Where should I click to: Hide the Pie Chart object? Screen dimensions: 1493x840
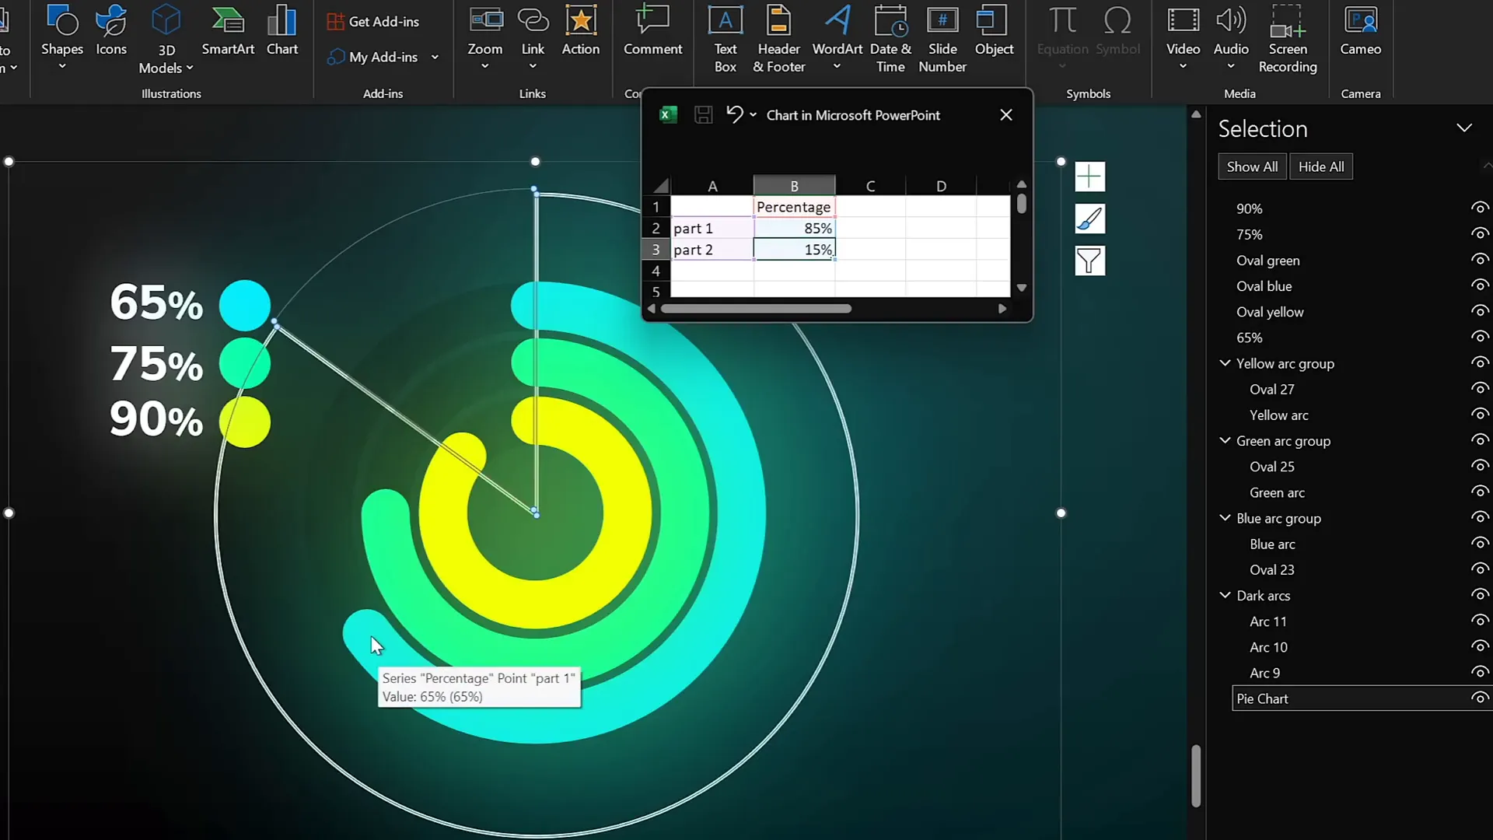tap(1480, 698)
